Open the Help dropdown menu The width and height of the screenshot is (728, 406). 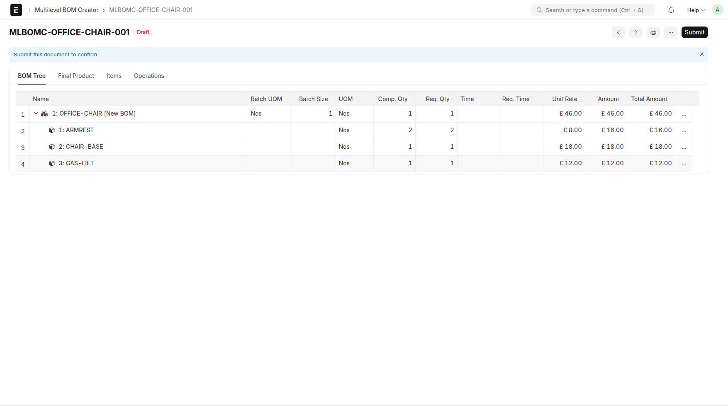(x=696, y=10)
